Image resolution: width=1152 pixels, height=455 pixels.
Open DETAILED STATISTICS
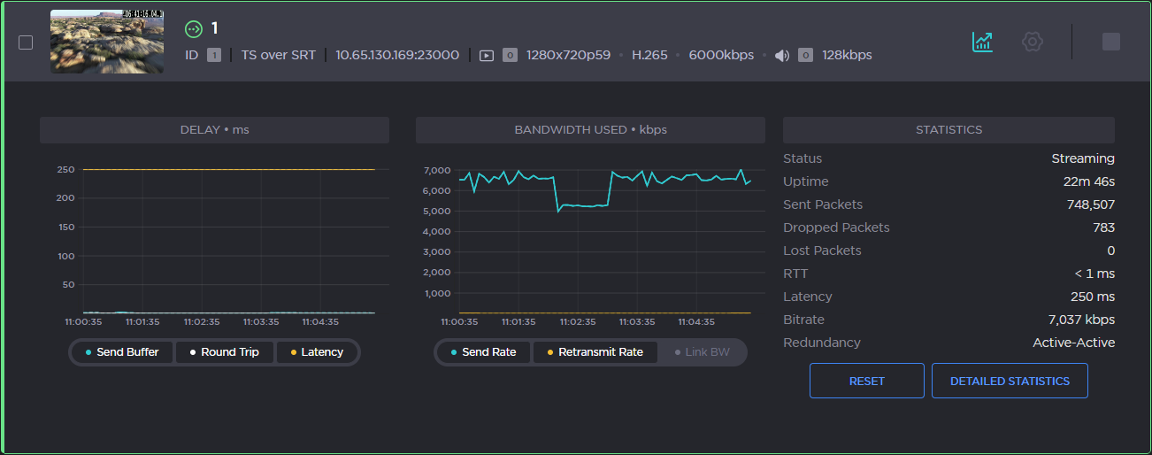tap(1010, 381)
